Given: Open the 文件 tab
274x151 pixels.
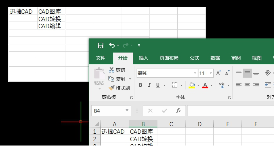Looking at the screenshot, I should pyautogui.click(x=101, y=58).
